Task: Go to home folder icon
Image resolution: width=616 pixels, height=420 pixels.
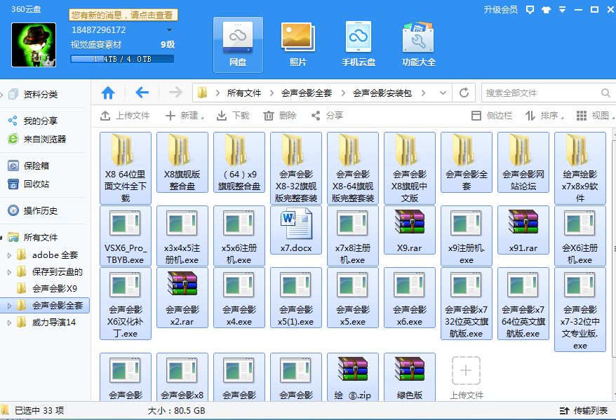Action: [108, 93]
